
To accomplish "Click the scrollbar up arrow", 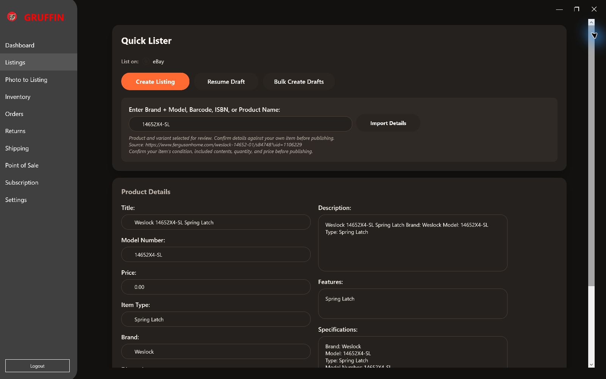I will [x=591, y=22].
